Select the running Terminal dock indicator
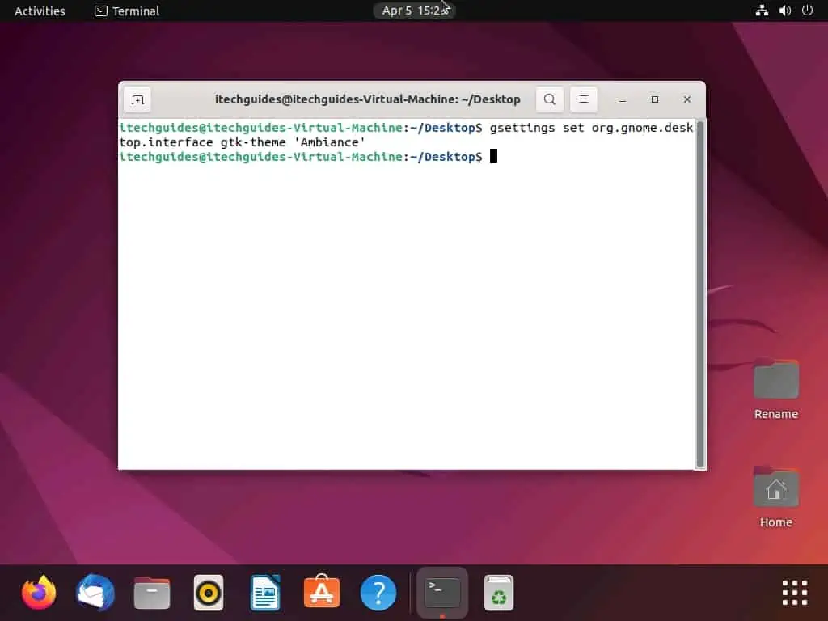The height and width of the screenshot is (621, 828). 441,592
